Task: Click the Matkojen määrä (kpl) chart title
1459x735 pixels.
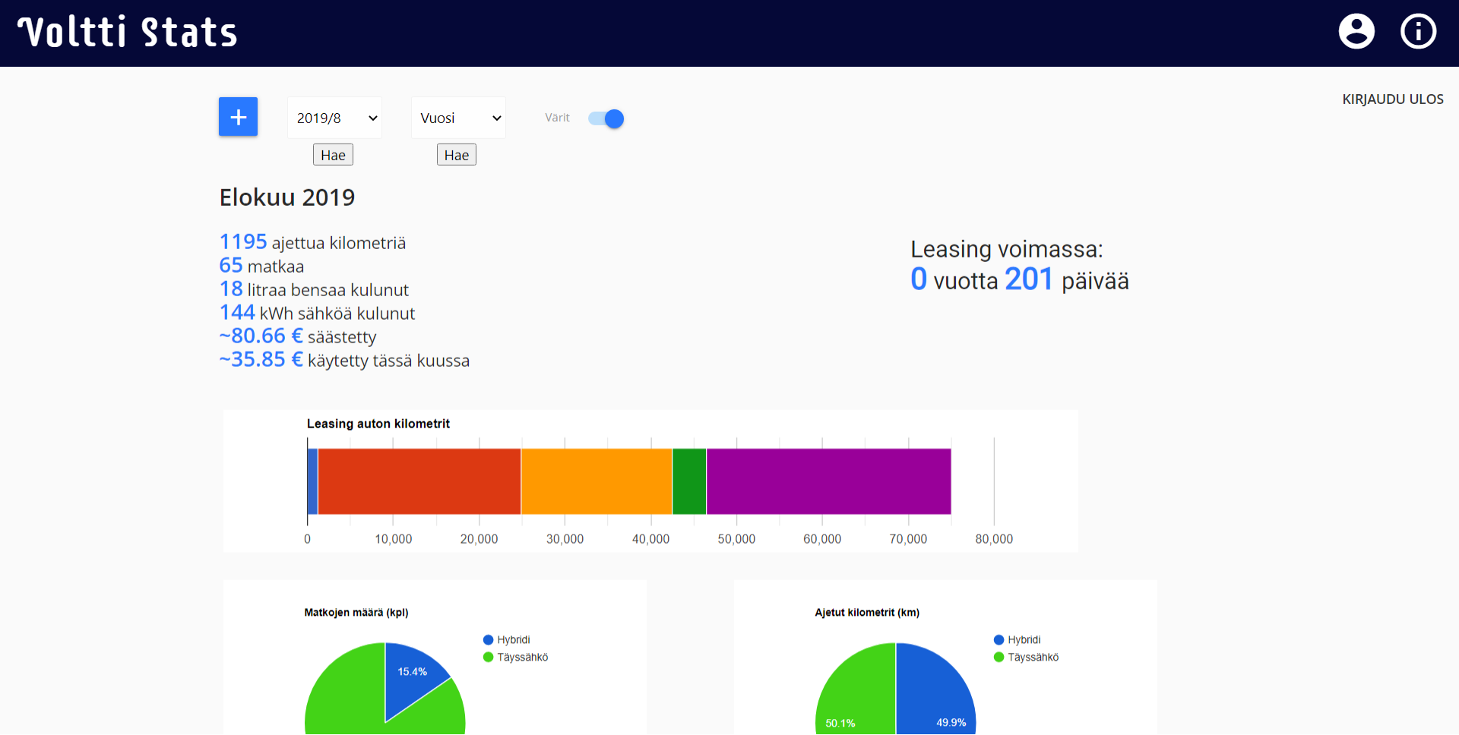Action: pos(356,613)
